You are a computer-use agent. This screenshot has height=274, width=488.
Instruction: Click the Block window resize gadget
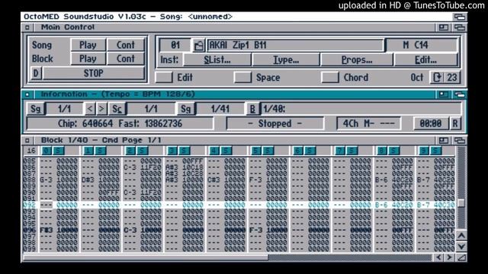pos(461,257)
